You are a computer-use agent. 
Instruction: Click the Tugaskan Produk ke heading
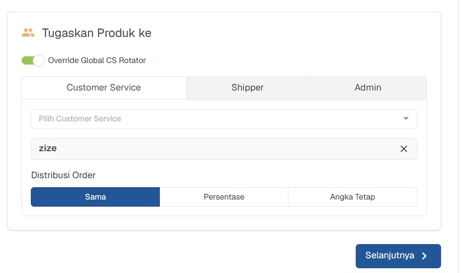[96, 33]
